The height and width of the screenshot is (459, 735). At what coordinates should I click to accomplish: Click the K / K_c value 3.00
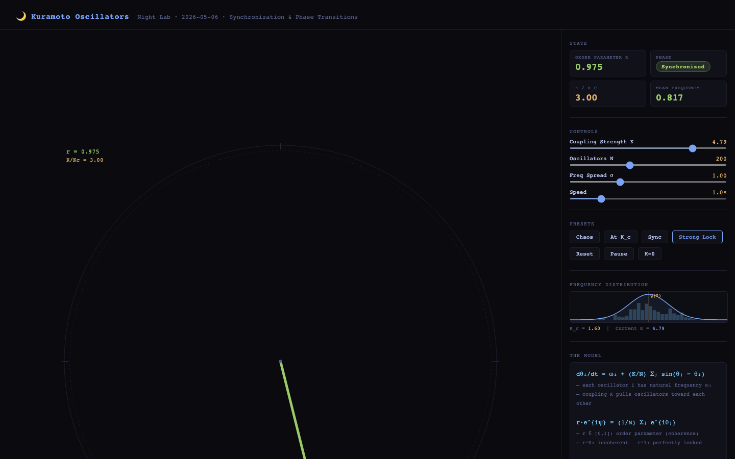pyautogui.click(x=586, y=97)
